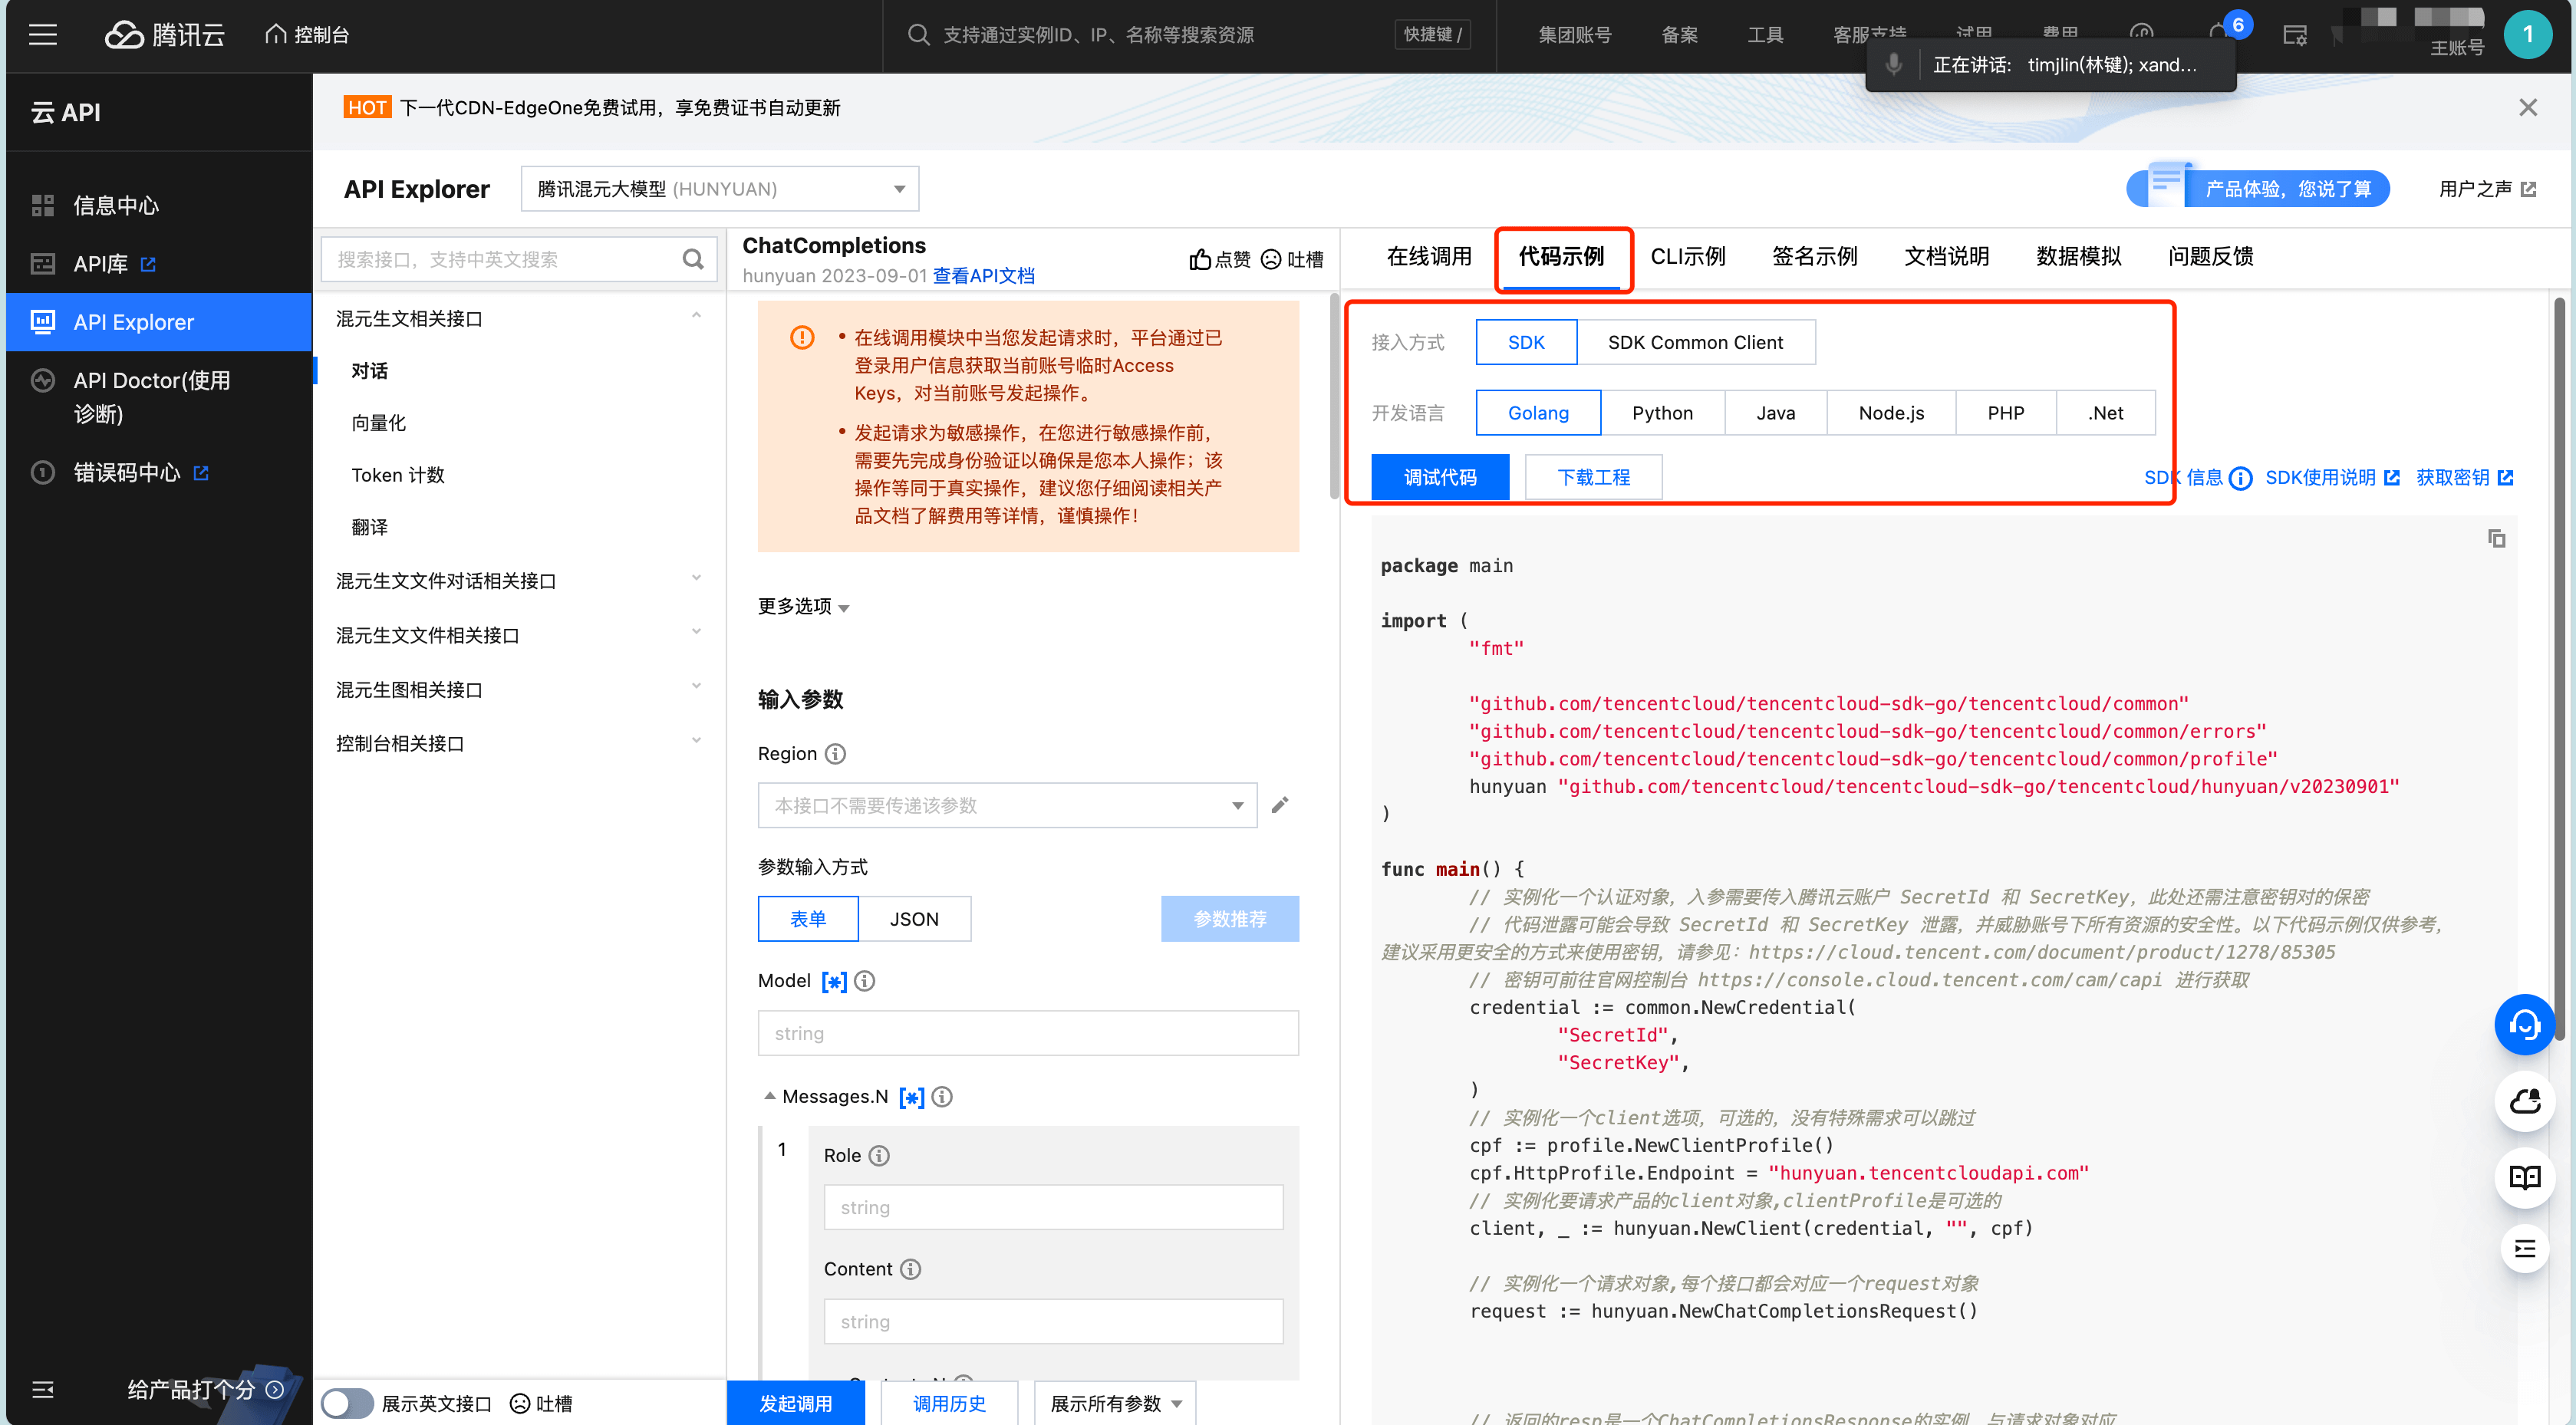The height and width of the screenshot is (1425, 2576).
Task: Like ChatCompletions with the thumbs-up icon
Action: click(1202, 259)
